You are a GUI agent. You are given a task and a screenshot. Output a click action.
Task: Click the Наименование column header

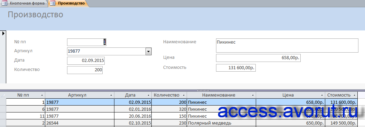tap(221, 95)
